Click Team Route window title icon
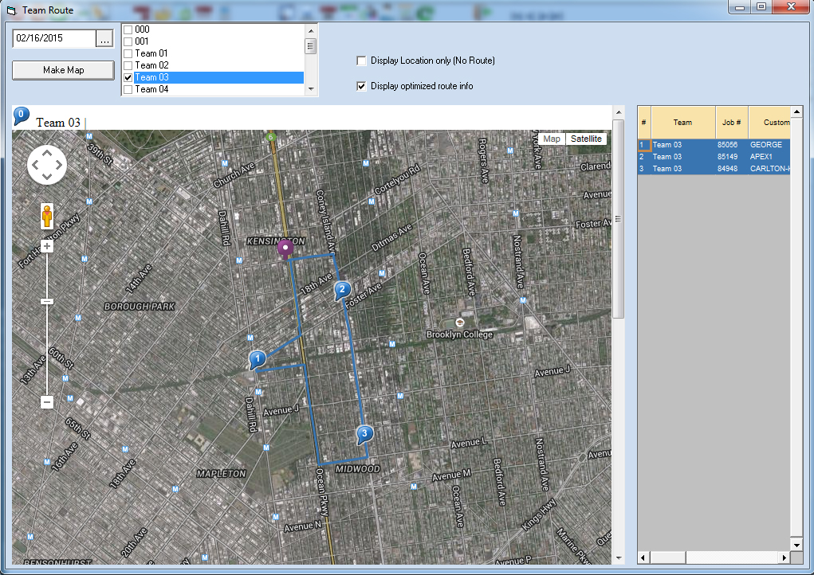This screenshot has height=575, width=814. (11, 10)
